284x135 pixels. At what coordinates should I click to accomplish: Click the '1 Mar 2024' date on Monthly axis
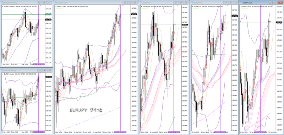point(24,64)
